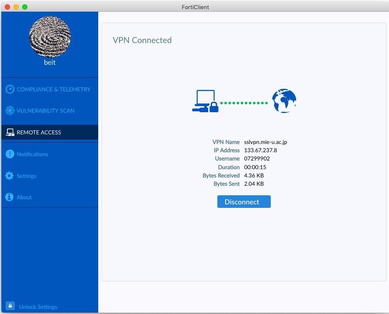Viewport: 389px width, 314px height.
Task: Click username value 07299902
Action: (257, 159)
